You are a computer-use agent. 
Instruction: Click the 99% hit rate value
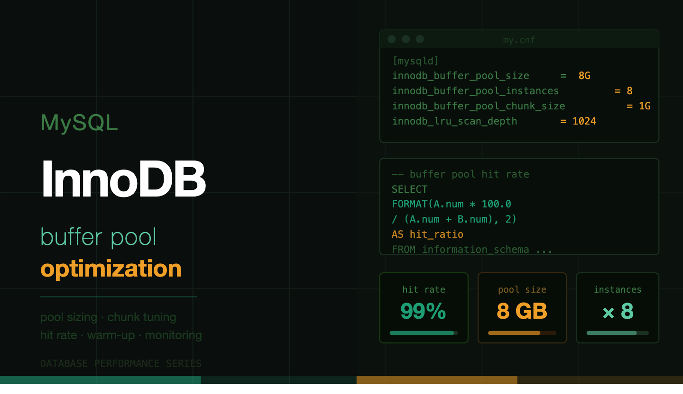[424, 311]
